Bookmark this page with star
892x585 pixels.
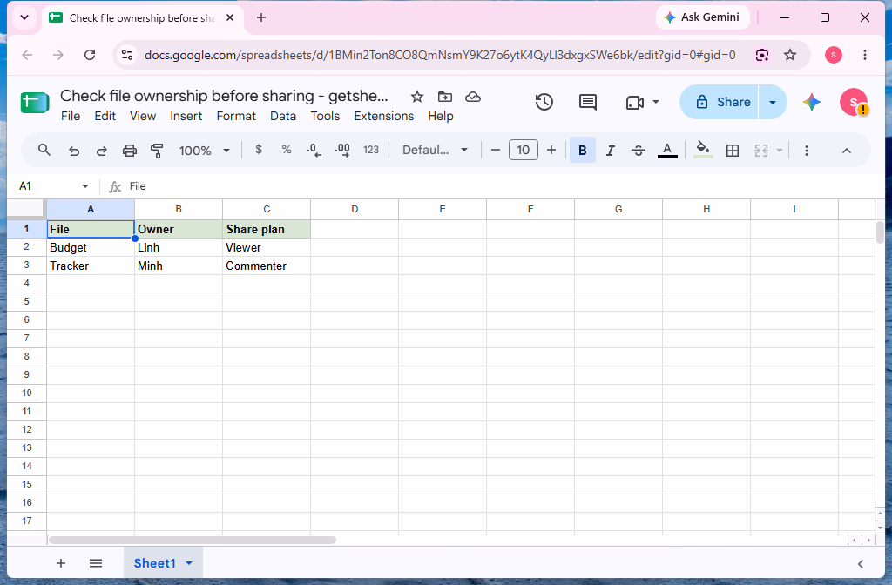pos(790,55)
